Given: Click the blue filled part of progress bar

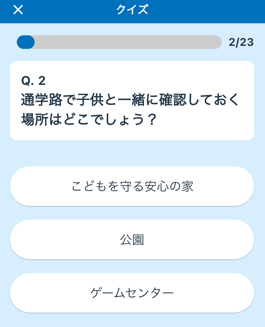Looking at the screenshot, I should [25, 42].
